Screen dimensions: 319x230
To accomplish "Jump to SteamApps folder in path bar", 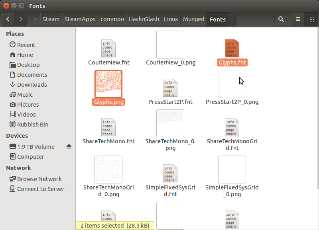I will (x=80, y=19).
